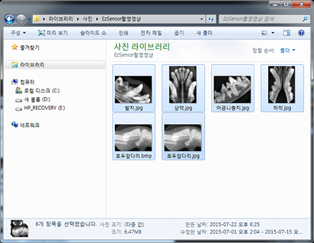Select 라이브러리 in the navigation pane

click(32, 65)
